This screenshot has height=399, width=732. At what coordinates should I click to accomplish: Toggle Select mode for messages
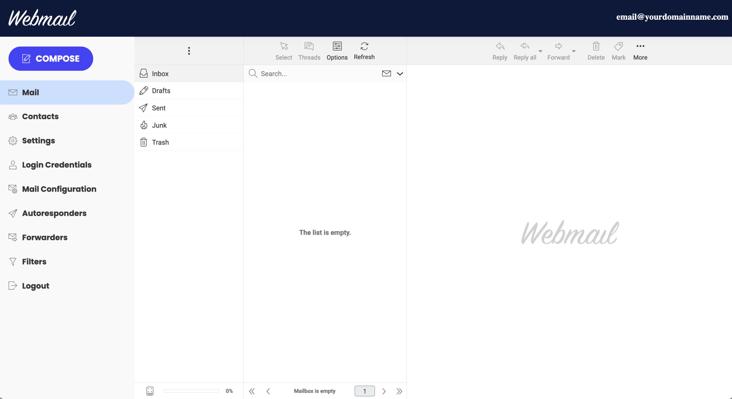point(283,51)
